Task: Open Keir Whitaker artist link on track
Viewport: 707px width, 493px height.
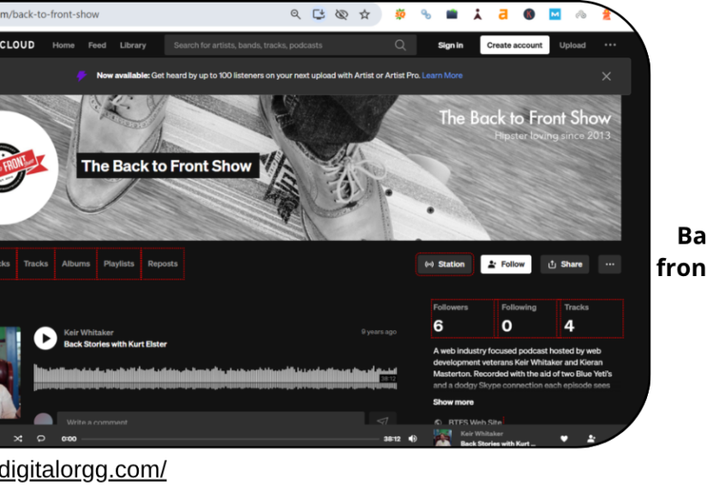Action: (x=88, y=333)
